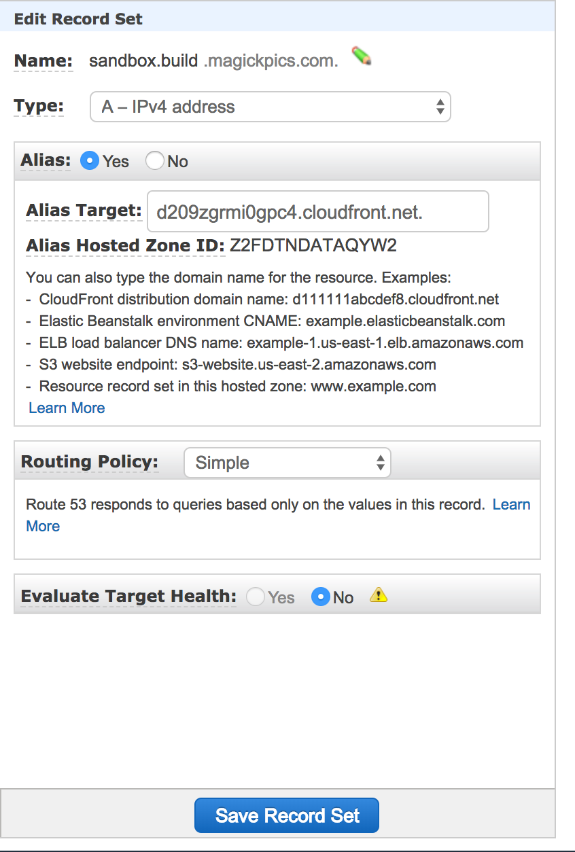Select Alias Yes radio button
Screen dimensions: 575x852
click(x=89, y=161)
